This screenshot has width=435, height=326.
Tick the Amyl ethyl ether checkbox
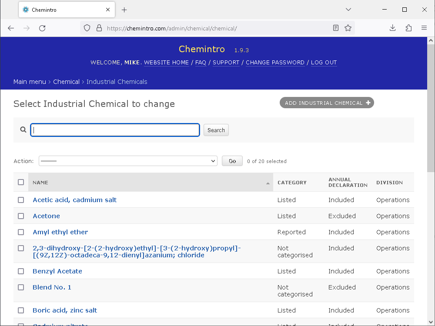(x=21, y=232)
